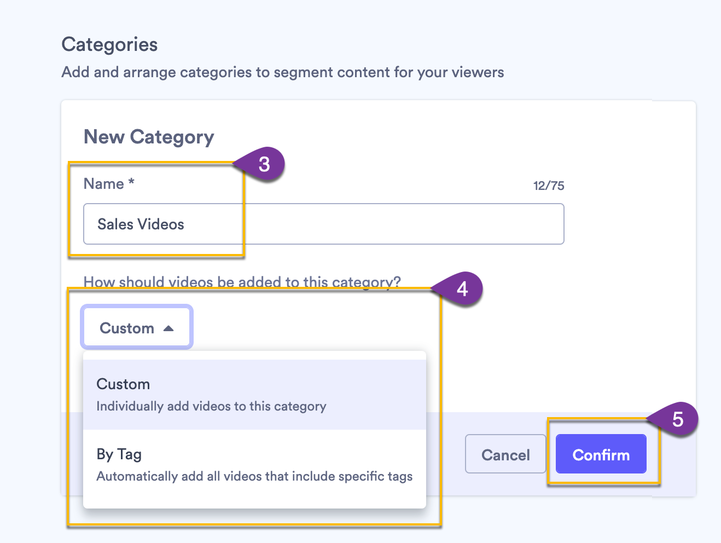The height and width of the screenshot is (543, 721).
Task: Click the 'Add and arrange categories' description text
Action: pos(283,72)
